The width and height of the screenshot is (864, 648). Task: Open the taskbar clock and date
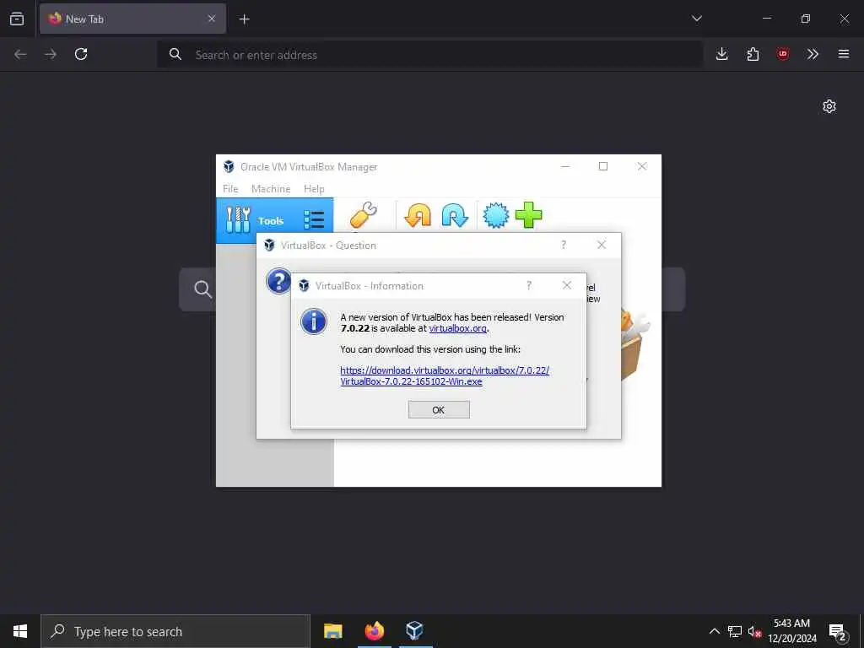click(792, 631)
